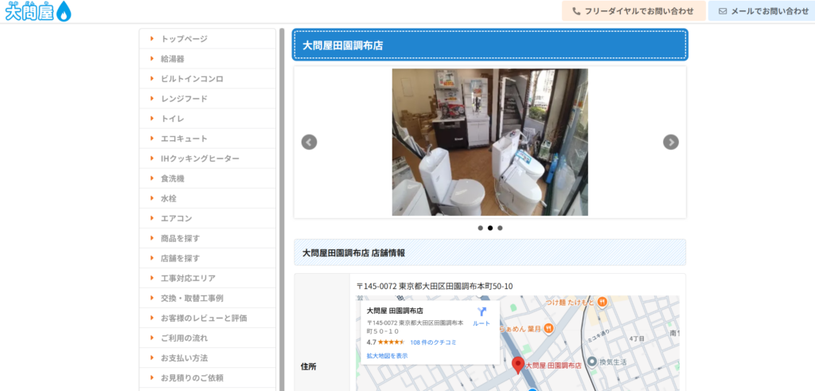Select the first carousel dot indicator
The width and height of the screenshot is (815, 391).
click(480, 228)
